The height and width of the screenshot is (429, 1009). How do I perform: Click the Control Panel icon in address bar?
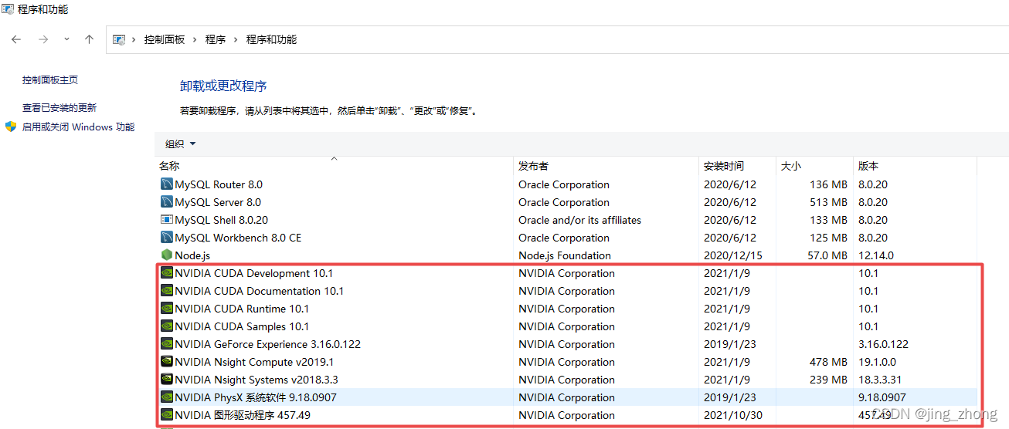119,39
